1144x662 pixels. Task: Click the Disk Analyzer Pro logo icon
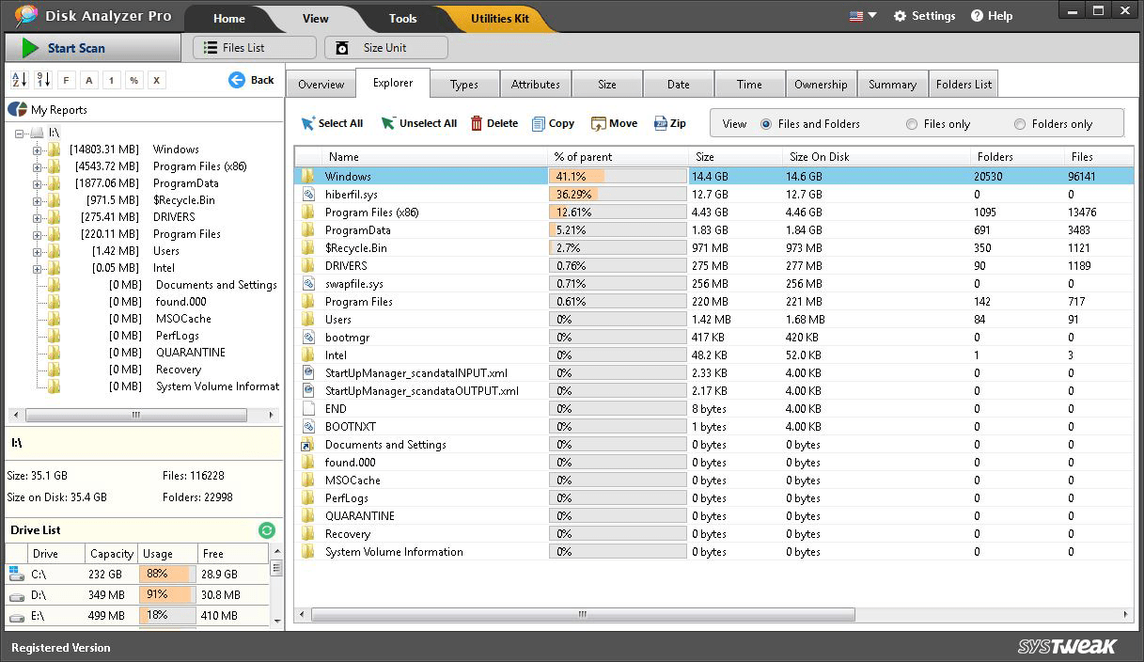[x=25, y=16]
